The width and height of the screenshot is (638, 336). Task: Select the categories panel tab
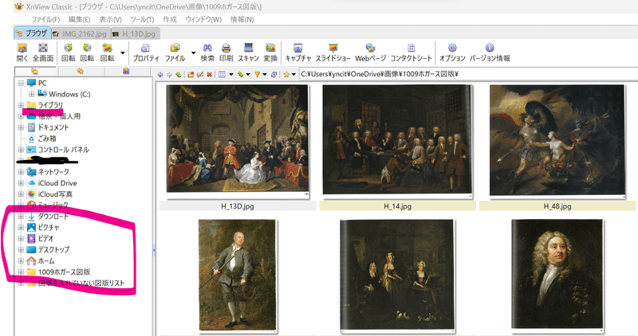(x=127, y=72)
